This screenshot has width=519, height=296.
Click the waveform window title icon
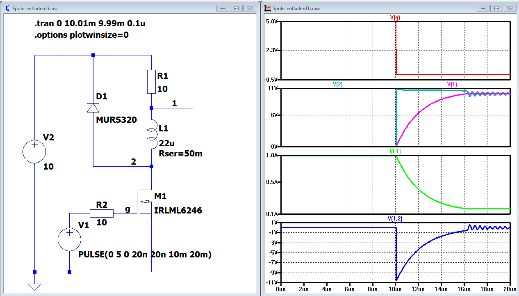coord(268,8)
